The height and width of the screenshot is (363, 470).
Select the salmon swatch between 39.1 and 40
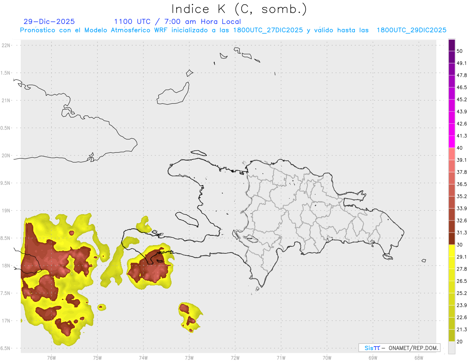452,154
